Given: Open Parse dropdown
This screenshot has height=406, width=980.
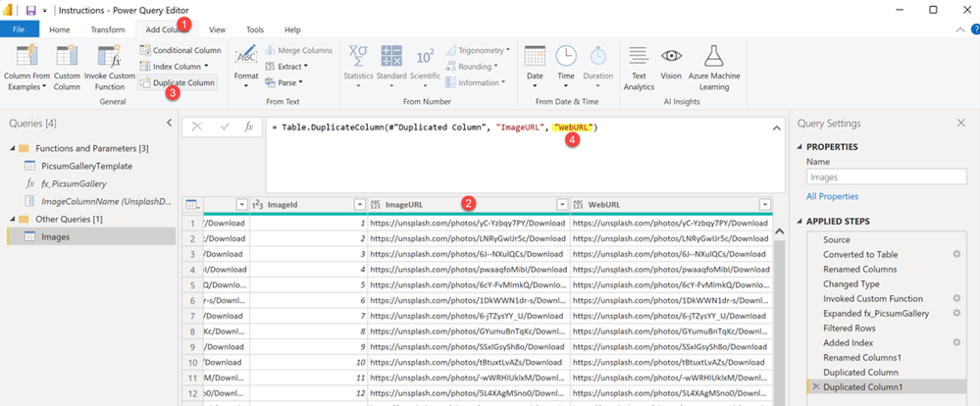Looking at the screenshot, I should pyautogui.click(x=285, y=82).
